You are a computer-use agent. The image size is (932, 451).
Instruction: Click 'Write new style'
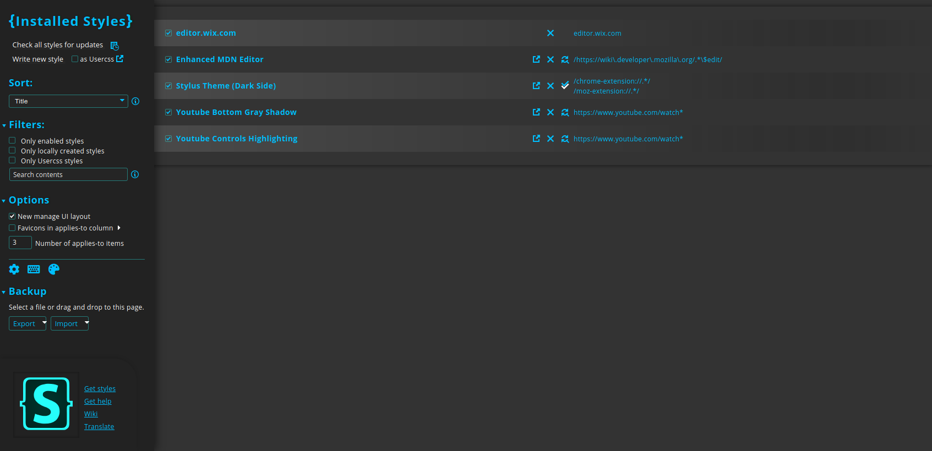(x=38, y=59)
